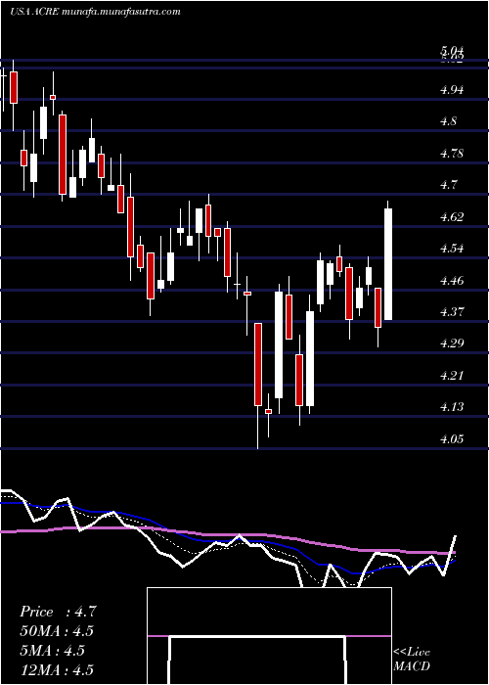This screenshot has height=685, width=489.
Task: Click the 4.54 price axis label
Action: coord(452,249)
